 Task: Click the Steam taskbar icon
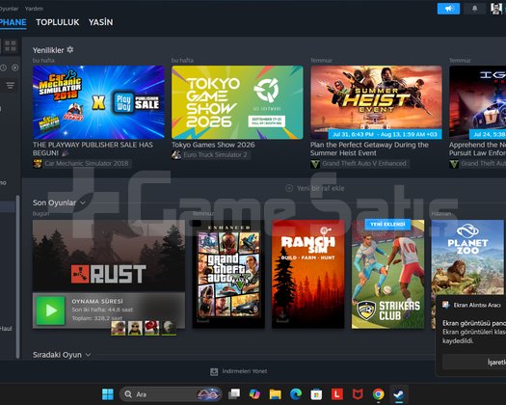pos(399,394)
